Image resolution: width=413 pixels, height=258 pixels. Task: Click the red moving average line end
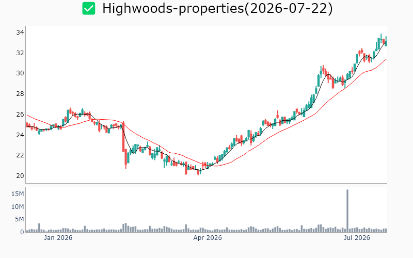click(386, 59)
